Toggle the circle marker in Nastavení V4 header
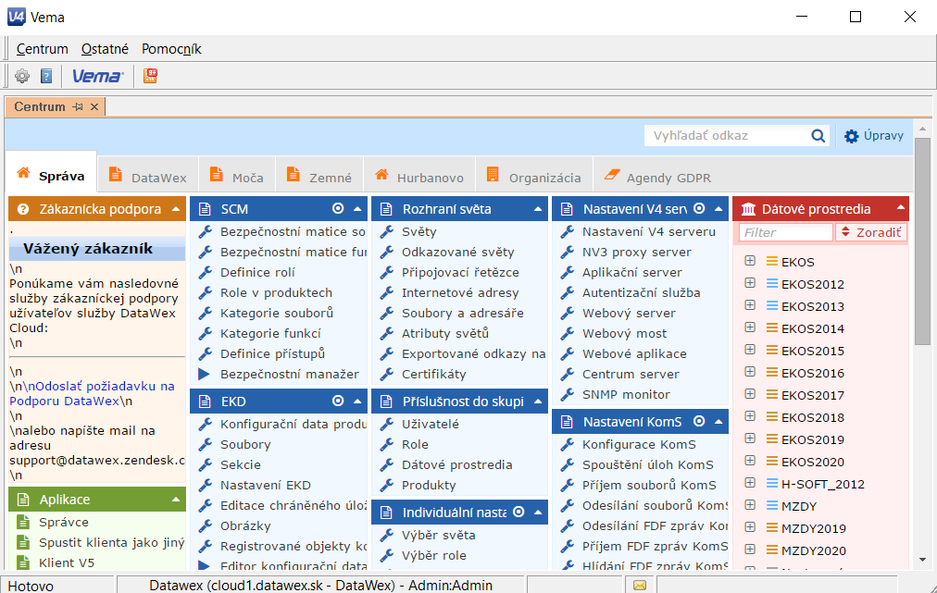This screenshot has width=937, height=593. [x=699, y=208]
